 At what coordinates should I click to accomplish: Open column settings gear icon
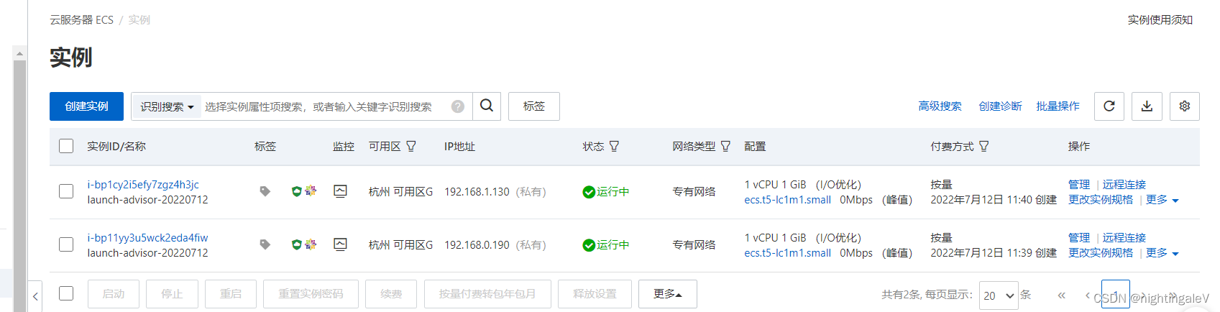[x=1185, y=106]
